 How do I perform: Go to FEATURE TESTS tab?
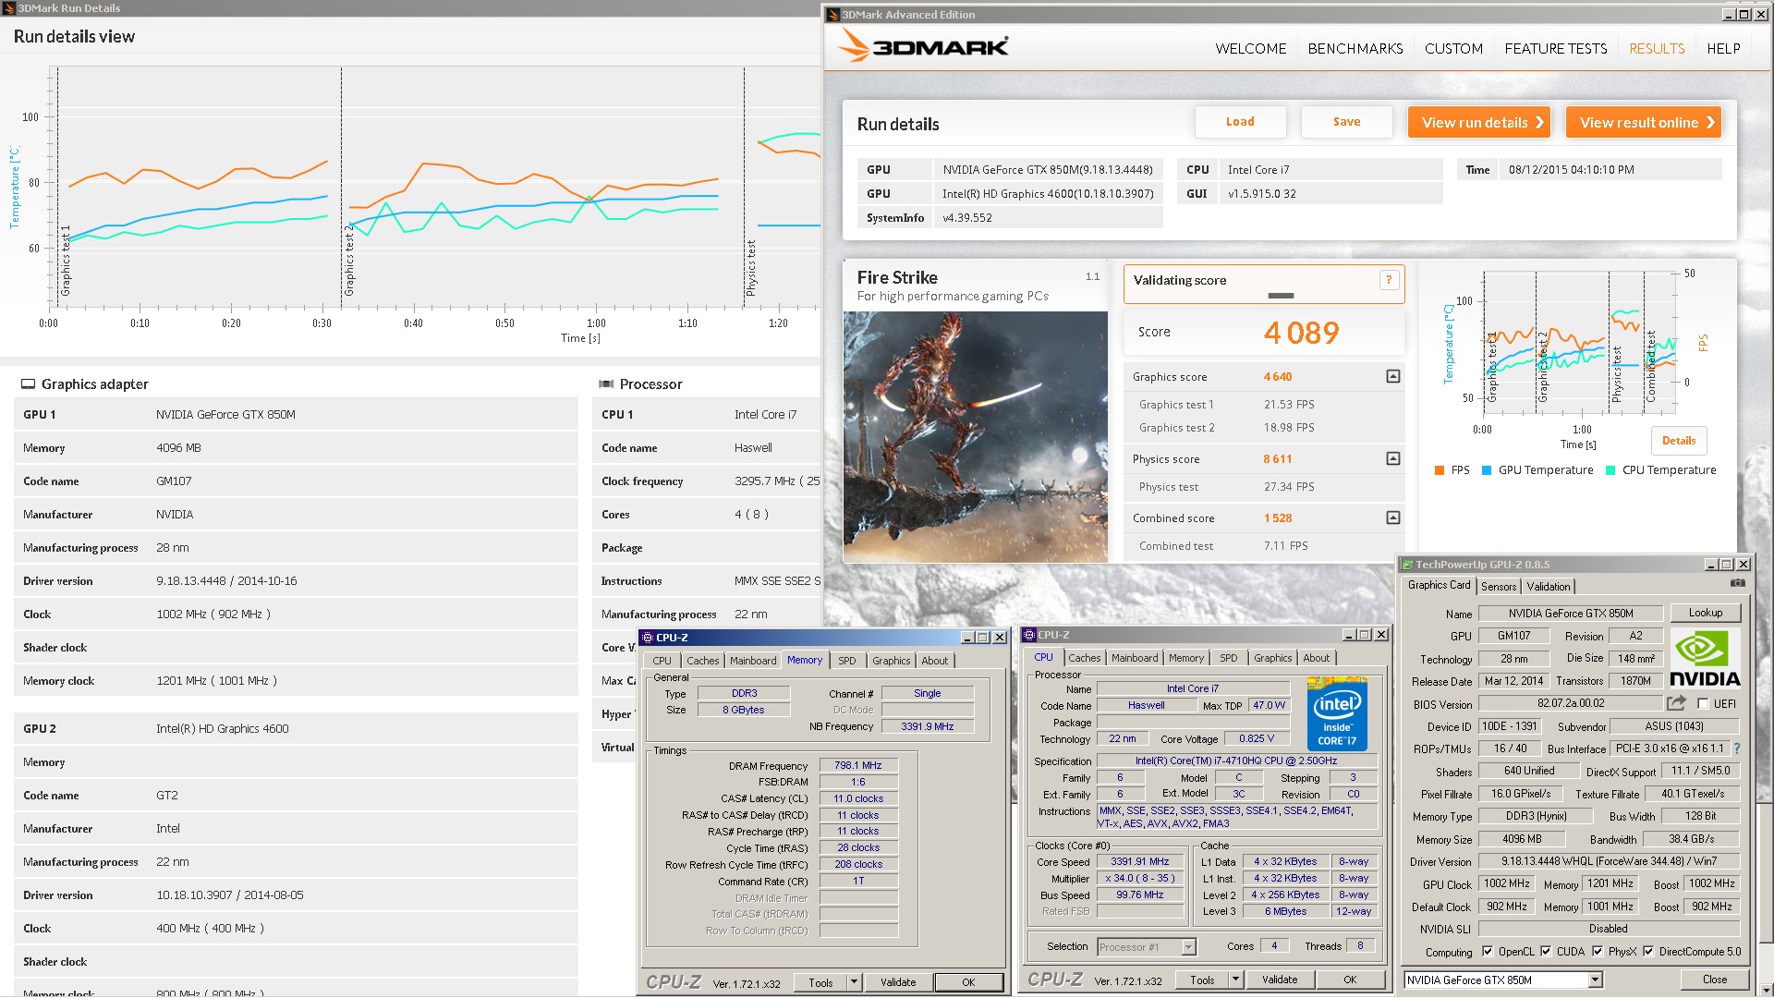tap(1555, 48)
